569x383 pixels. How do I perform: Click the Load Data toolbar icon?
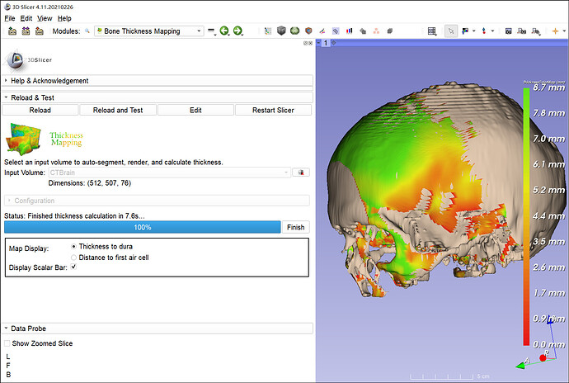pyautogui.click(x=12, y=31)
